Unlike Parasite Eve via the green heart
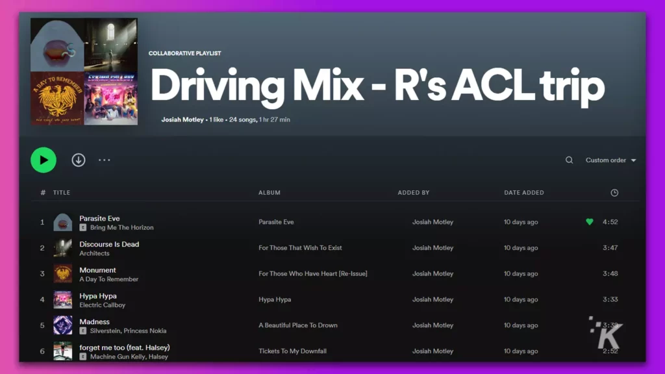665x374 pixels. pos(589,221)
